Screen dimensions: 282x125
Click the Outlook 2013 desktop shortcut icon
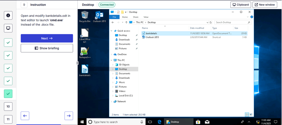[99, 16]
